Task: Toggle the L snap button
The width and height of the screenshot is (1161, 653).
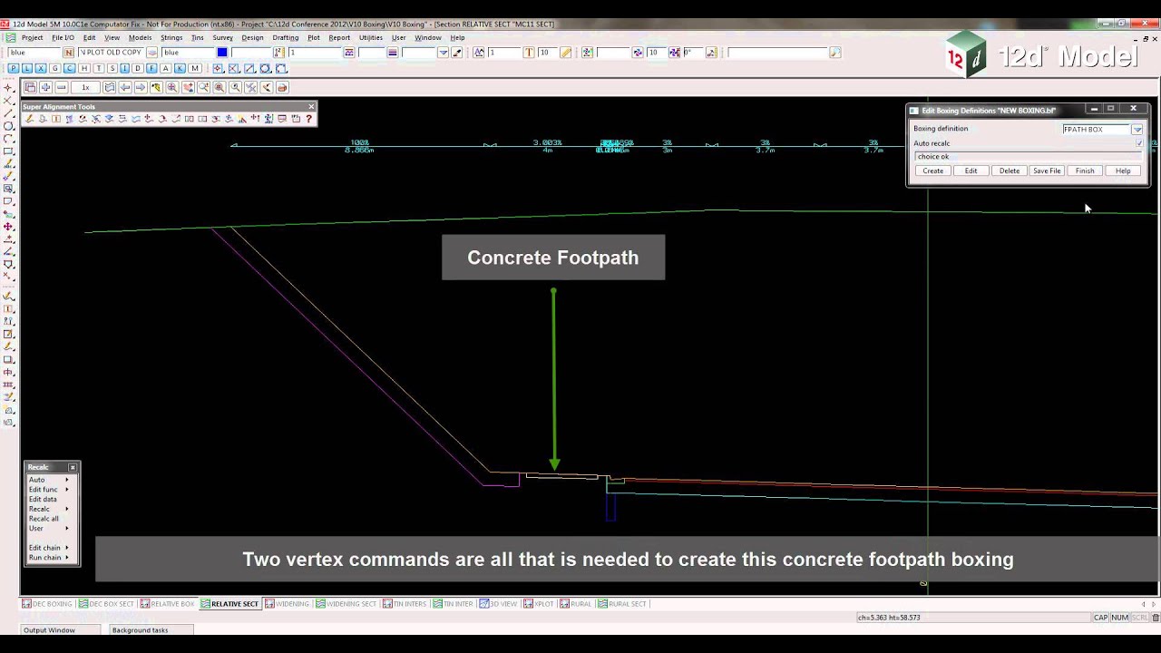Action: (x=27, y=68)
